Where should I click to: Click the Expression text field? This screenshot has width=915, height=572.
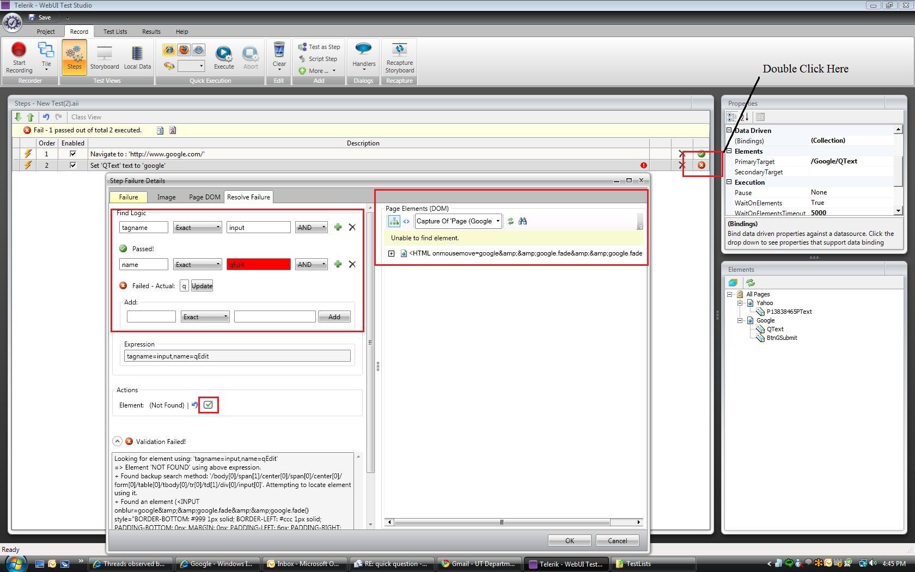[x=237, y=356]
